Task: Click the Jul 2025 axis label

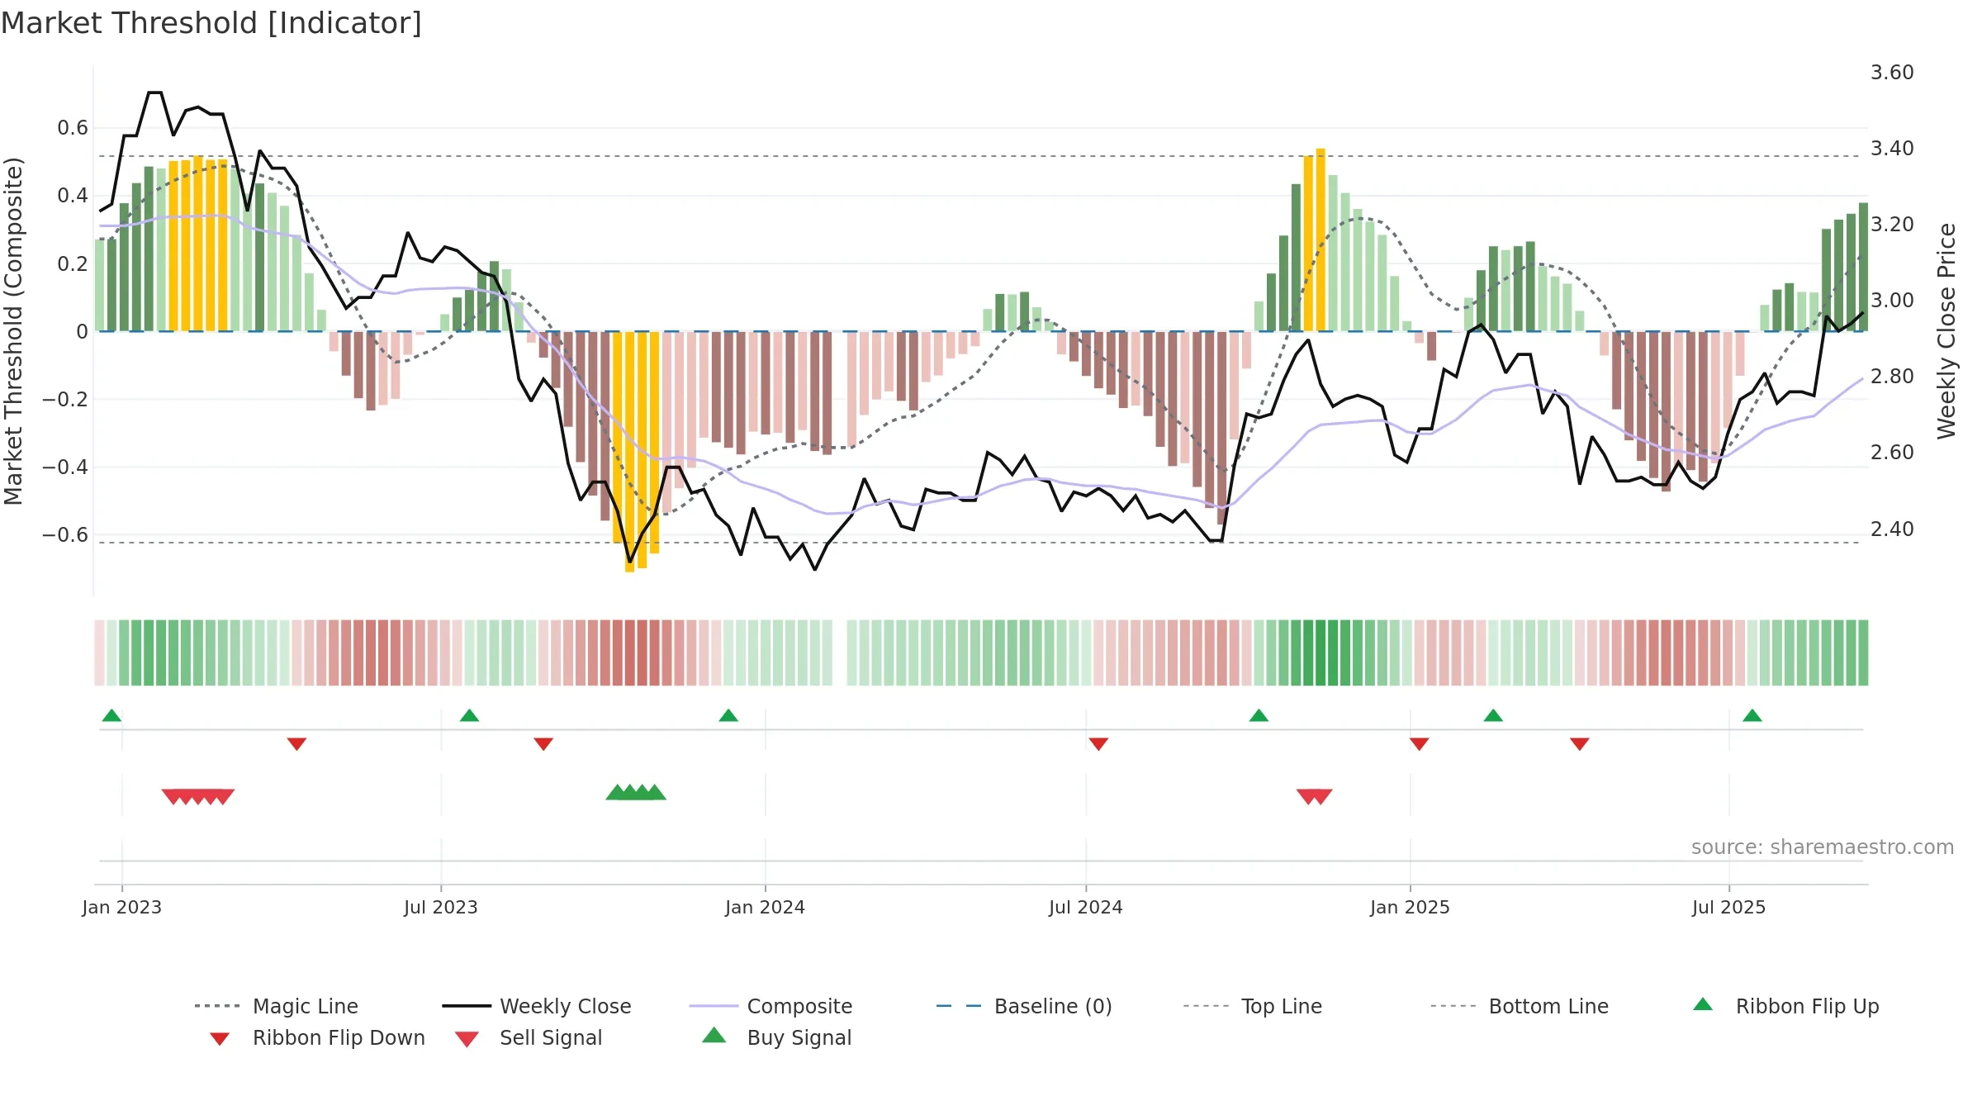Action: (1729, 907)
